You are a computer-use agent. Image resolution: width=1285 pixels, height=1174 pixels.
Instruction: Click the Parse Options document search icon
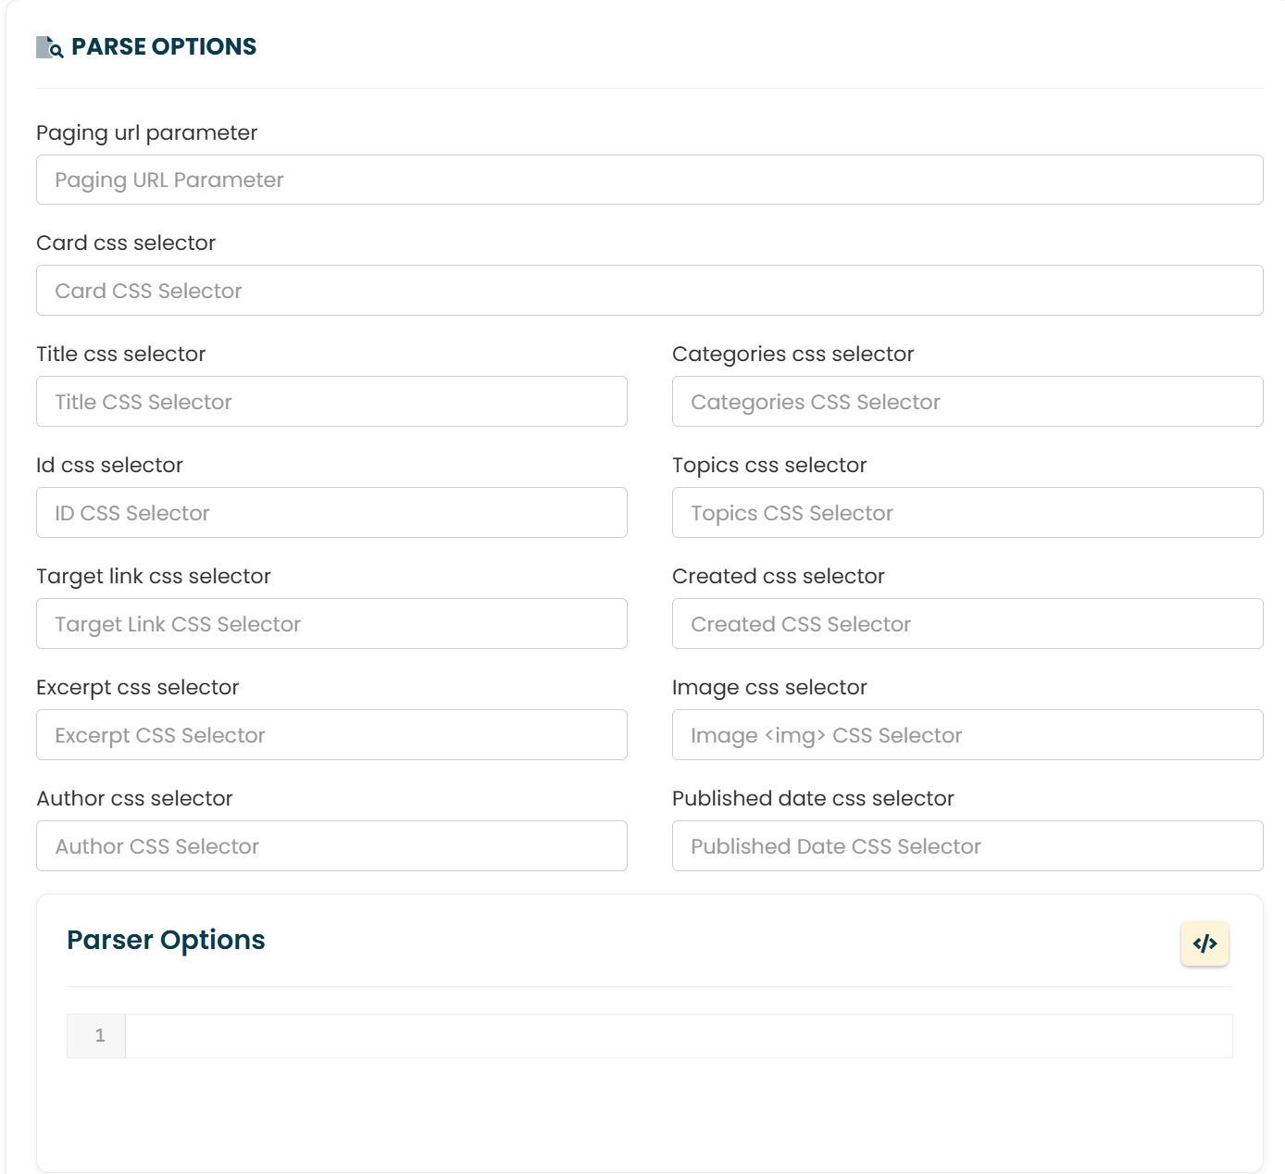click(49, 47)
